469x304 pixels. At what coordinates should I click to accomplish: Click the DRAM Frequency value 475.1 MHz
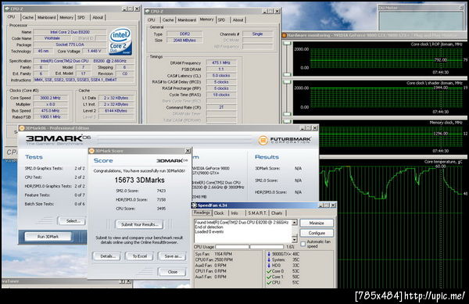[x=221, y=63]
